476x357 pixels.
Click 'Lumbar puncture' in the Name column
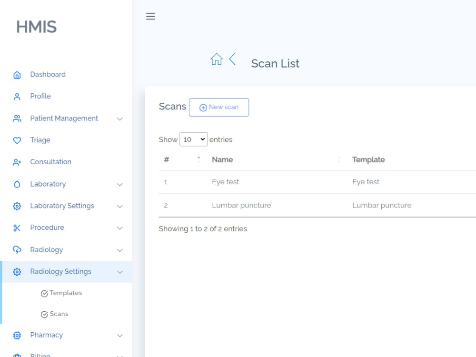(x=241, y=206)
